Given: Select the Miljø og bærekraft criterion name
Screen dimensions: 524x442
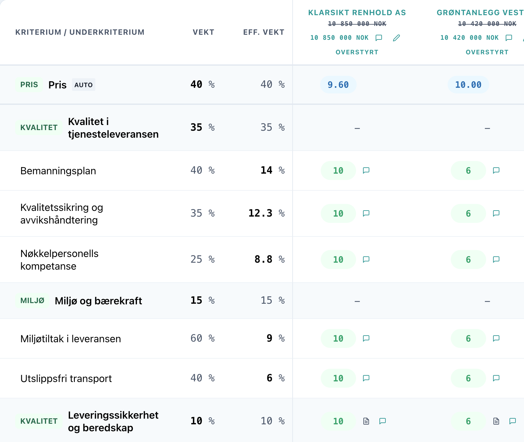Looking at the screenshot, I should pyautogui.click(x=98, y=301).
